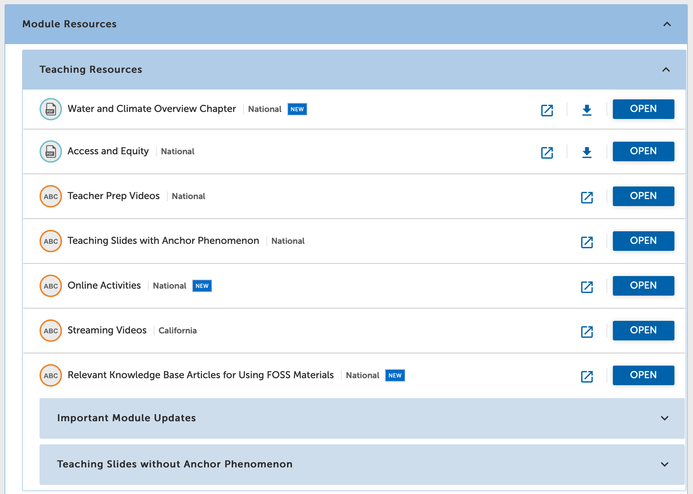The height and width of the screenshot is (494, 693).
Task: Open Water and Climate Overview in new window
Action: point(547,110)
